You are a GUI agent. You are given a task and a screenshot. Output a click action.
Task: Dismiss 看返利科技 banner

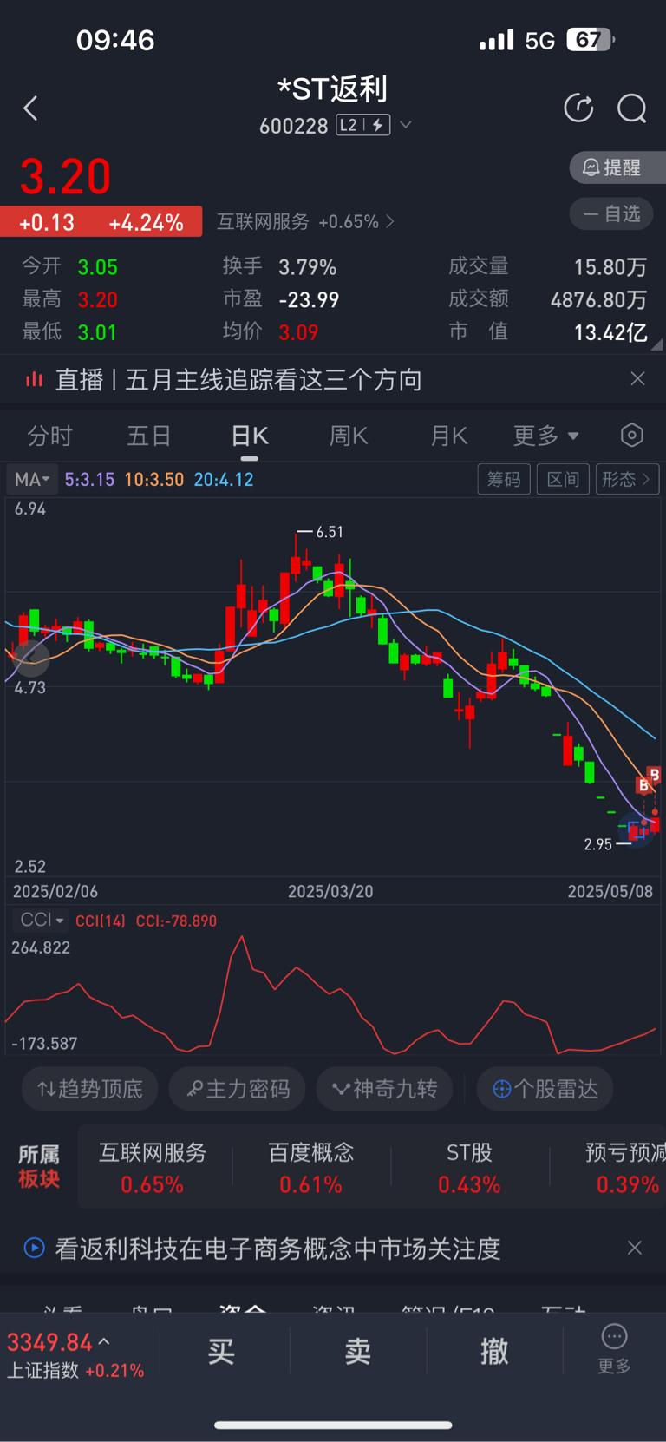click(635, 1248)
